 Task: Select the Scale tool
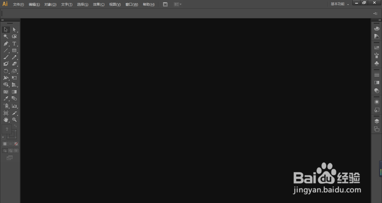tap(15, 71)
